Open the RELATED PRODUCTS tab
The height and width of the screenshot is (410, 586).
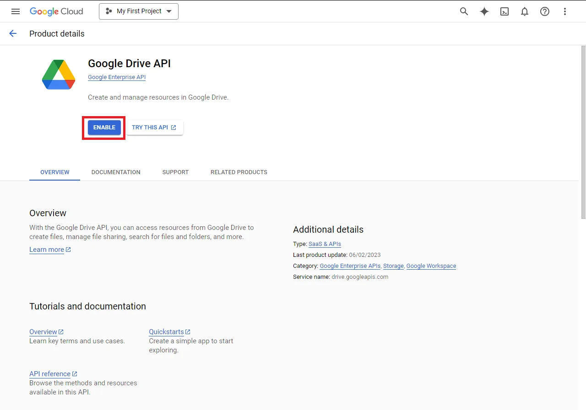tap(239, 172)
